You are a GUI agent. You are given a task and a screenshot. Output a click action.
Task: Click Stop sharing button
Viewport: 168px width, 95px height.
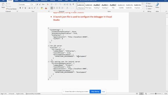click(x=95, y=92)
